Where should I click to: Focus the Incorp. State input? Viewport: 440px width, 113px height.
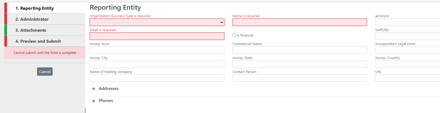[x=300, y=64]
